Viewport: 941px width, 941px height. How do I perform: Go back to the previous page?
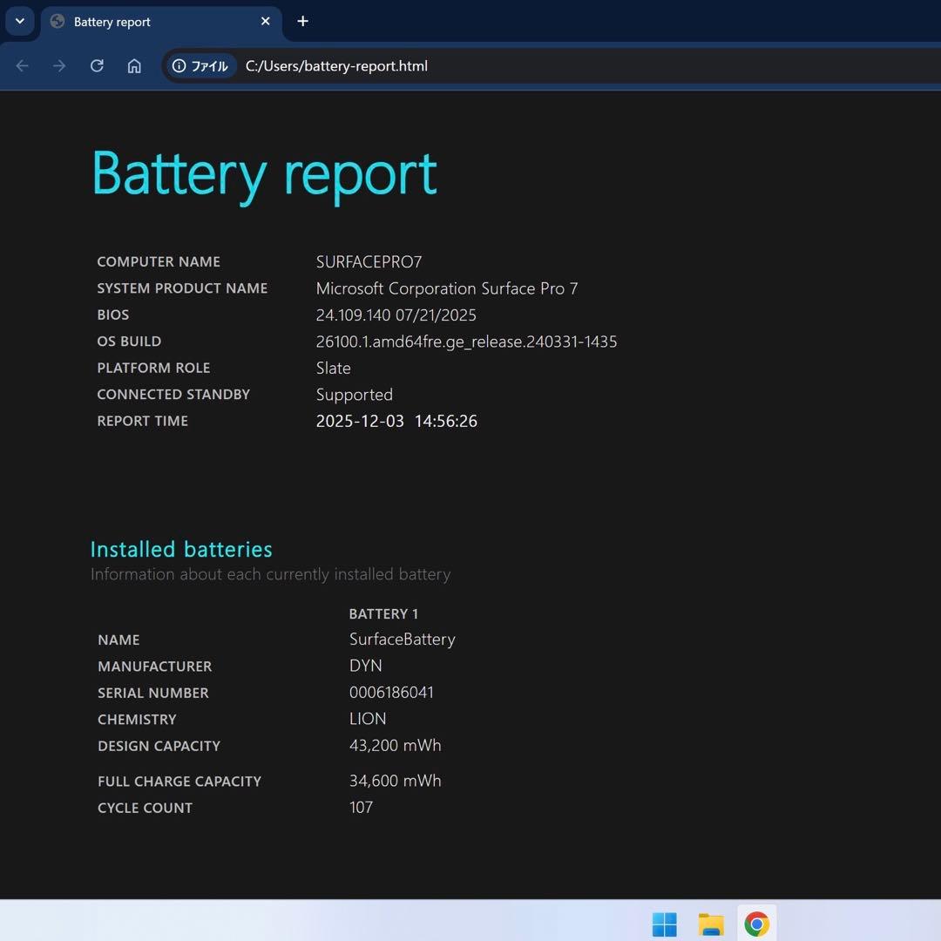22,65
